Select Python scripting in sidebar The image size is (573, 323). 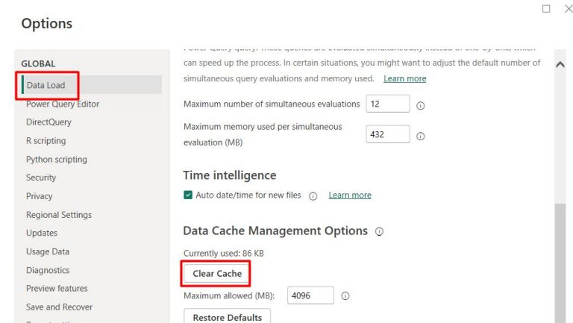[57, 159]
